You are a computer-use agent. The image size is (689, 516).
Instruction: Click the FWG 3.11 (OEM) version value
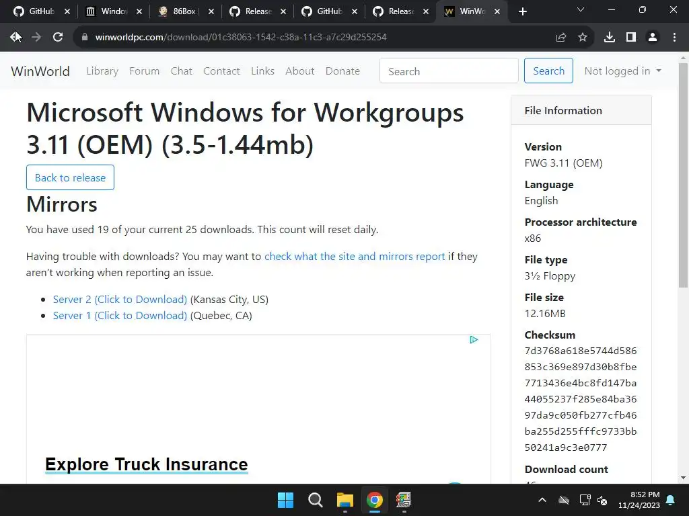coord(563,163)
